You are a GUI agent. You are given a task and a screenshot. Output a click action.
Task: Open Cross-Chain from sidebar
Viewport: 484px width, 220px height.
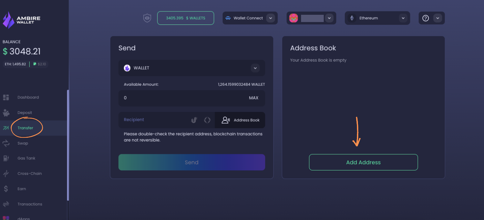tap(30, 174)
